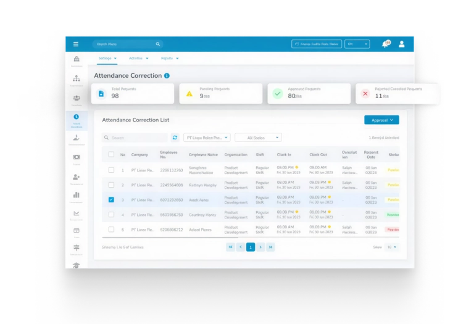This screenshot has height=324, width=474.
Task: Uncheck the selected checkbox on row 3
Action: click(111, 199)
